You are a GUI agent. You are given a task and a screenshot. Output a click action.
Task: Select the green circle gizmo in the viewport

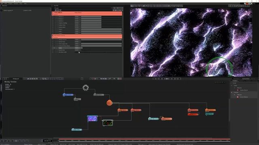coord(219,67)
